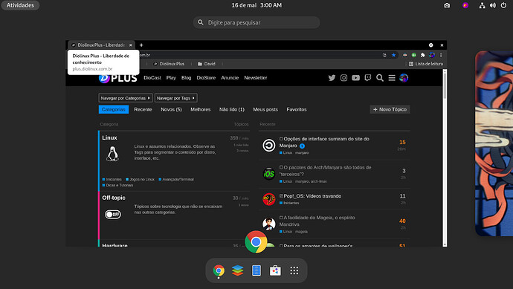Open a new Chrome tab with plus button
513x289 pixels.
coord(141,45)
